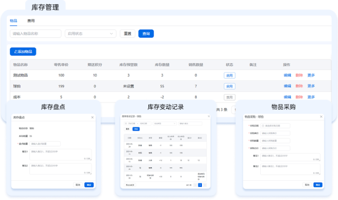This screenshot has width=338, height=200.
Task: Focus the 采购总价 input field
Action: pyautogui.click(x=275, y=148)
